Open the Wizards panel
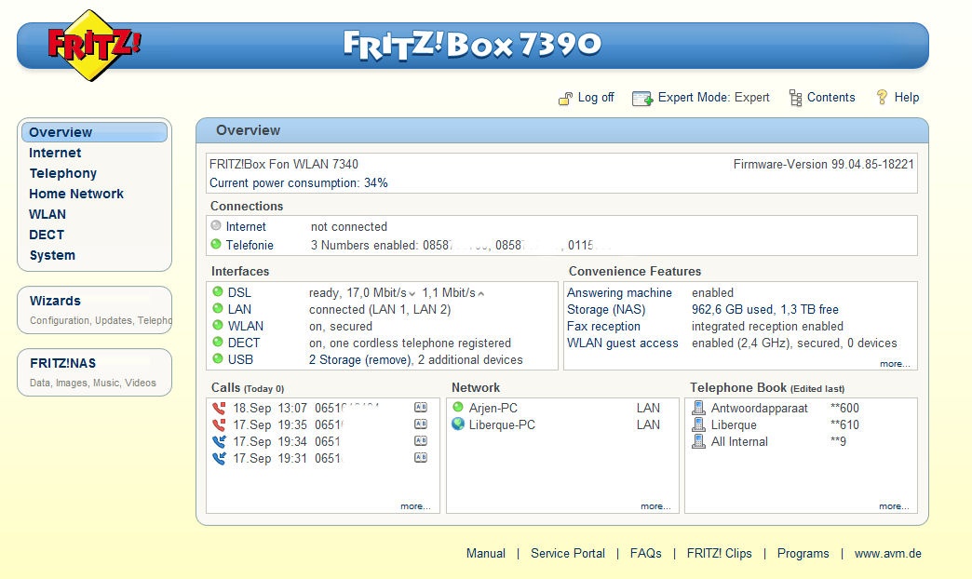The image size is (972, 579). coord(94,310)
